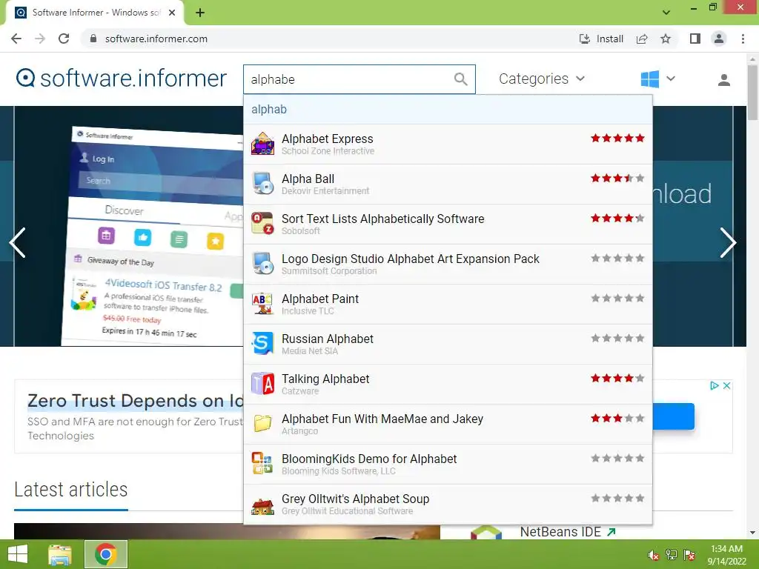
Task: Click the software.informer logo
Action: click(121, 78)
